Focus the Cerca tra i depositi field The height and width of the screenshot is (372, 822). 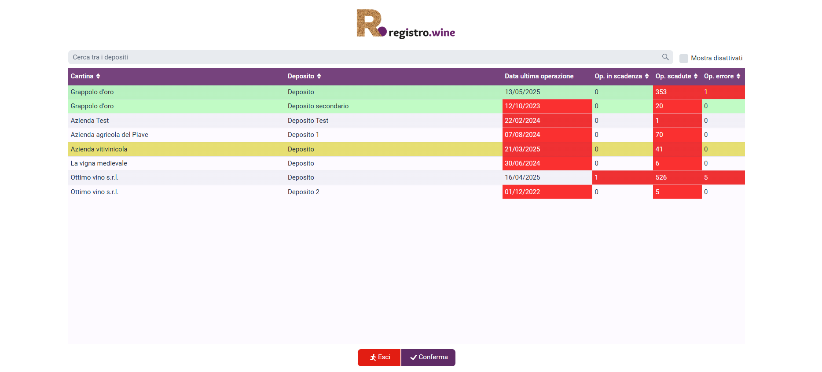click(371, 57)
